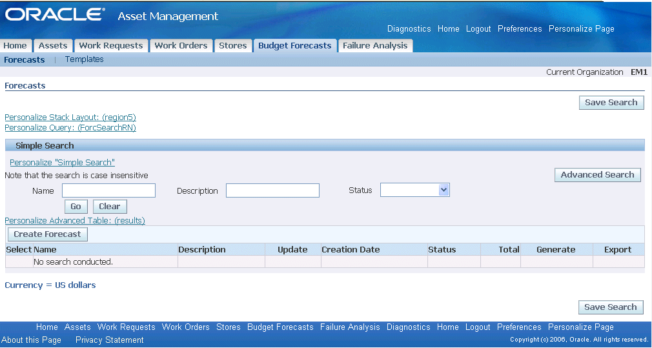
Task: Open Personalize Query: (ForcSearchRN) link
Action: pos(70,128)
